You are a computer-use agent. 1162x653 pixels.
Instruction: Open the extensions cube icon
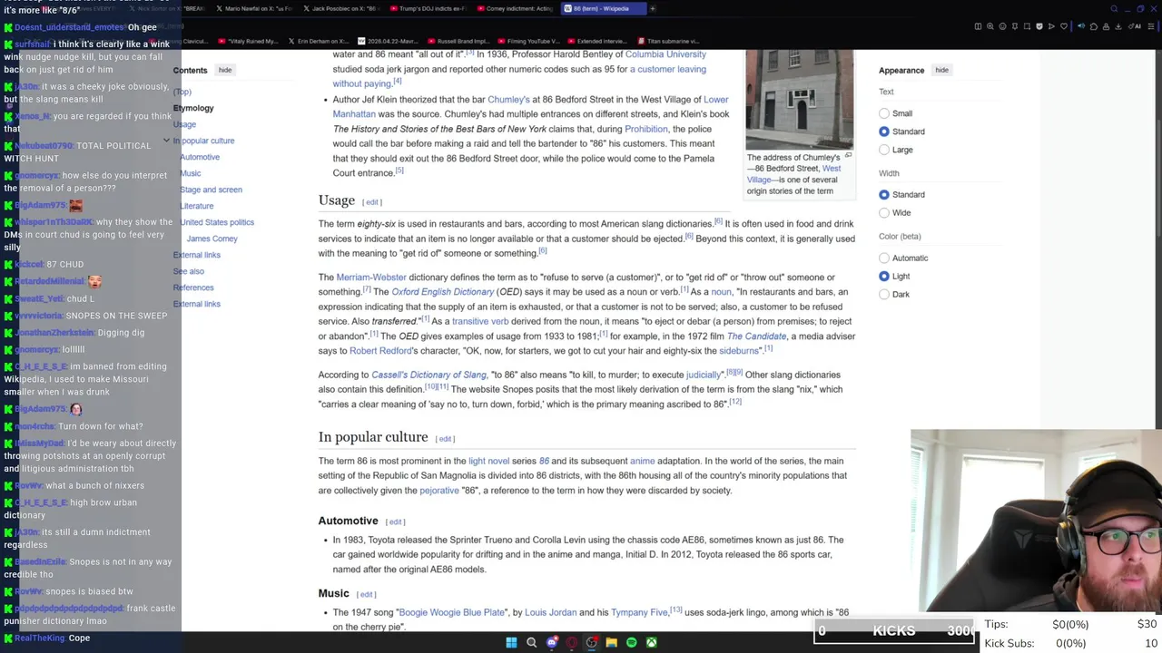point(1094,26)
